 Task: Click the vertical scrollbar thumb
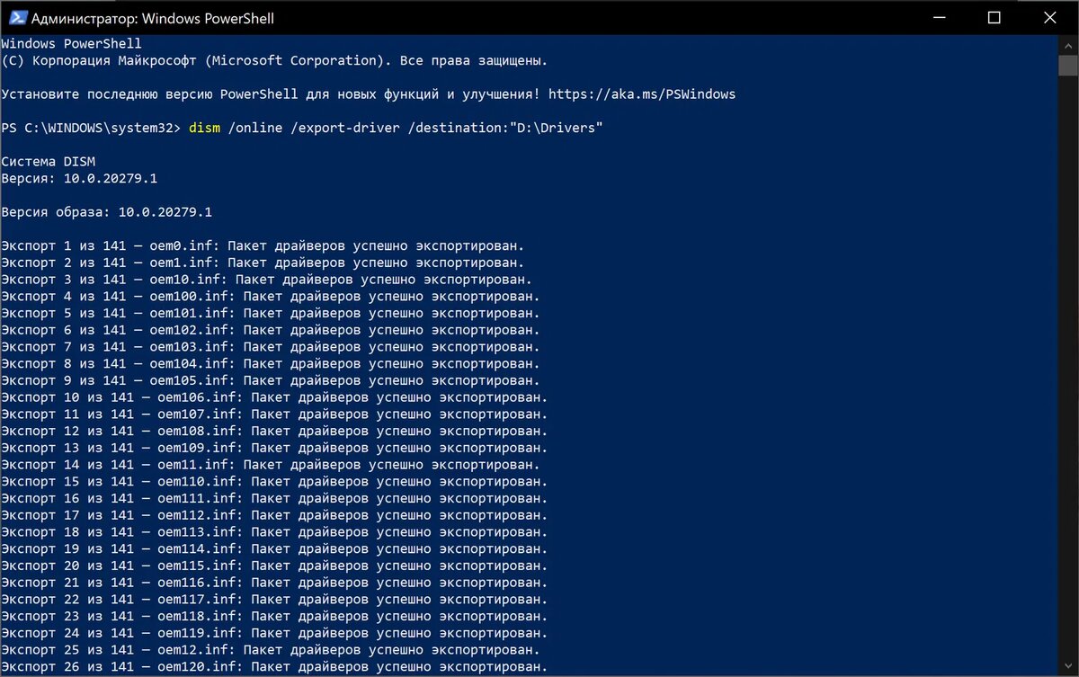pos(1068,66)
